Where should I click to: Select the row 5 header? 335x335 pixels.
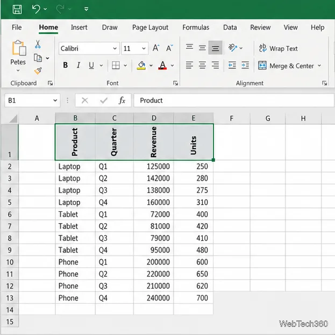10,202
